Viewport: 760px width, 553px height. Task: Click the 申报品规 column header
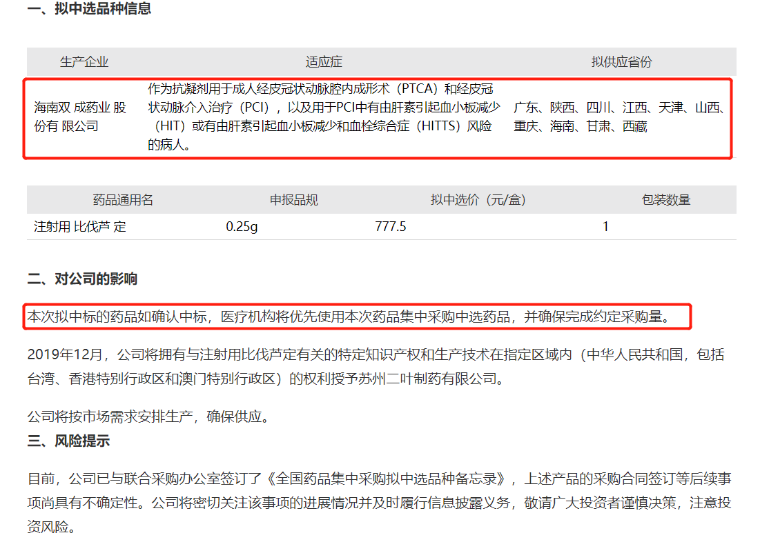click(x=294, y=200)
